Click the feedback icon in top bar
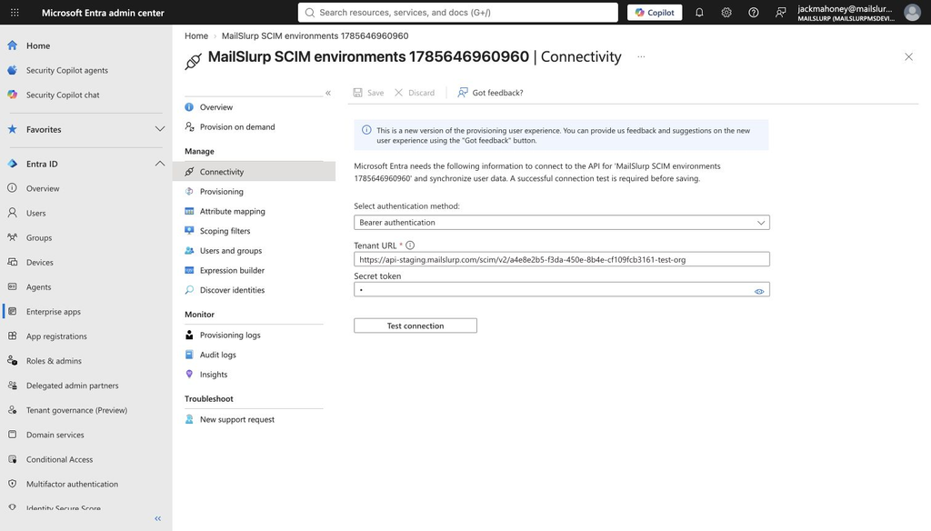Screen dimensions: 931x531 (781, 13)
